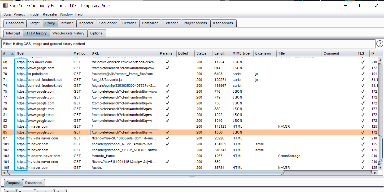Open the proxy Options sub-tab
This screenshot has width=384, height=192.
[x=97, y=33]
